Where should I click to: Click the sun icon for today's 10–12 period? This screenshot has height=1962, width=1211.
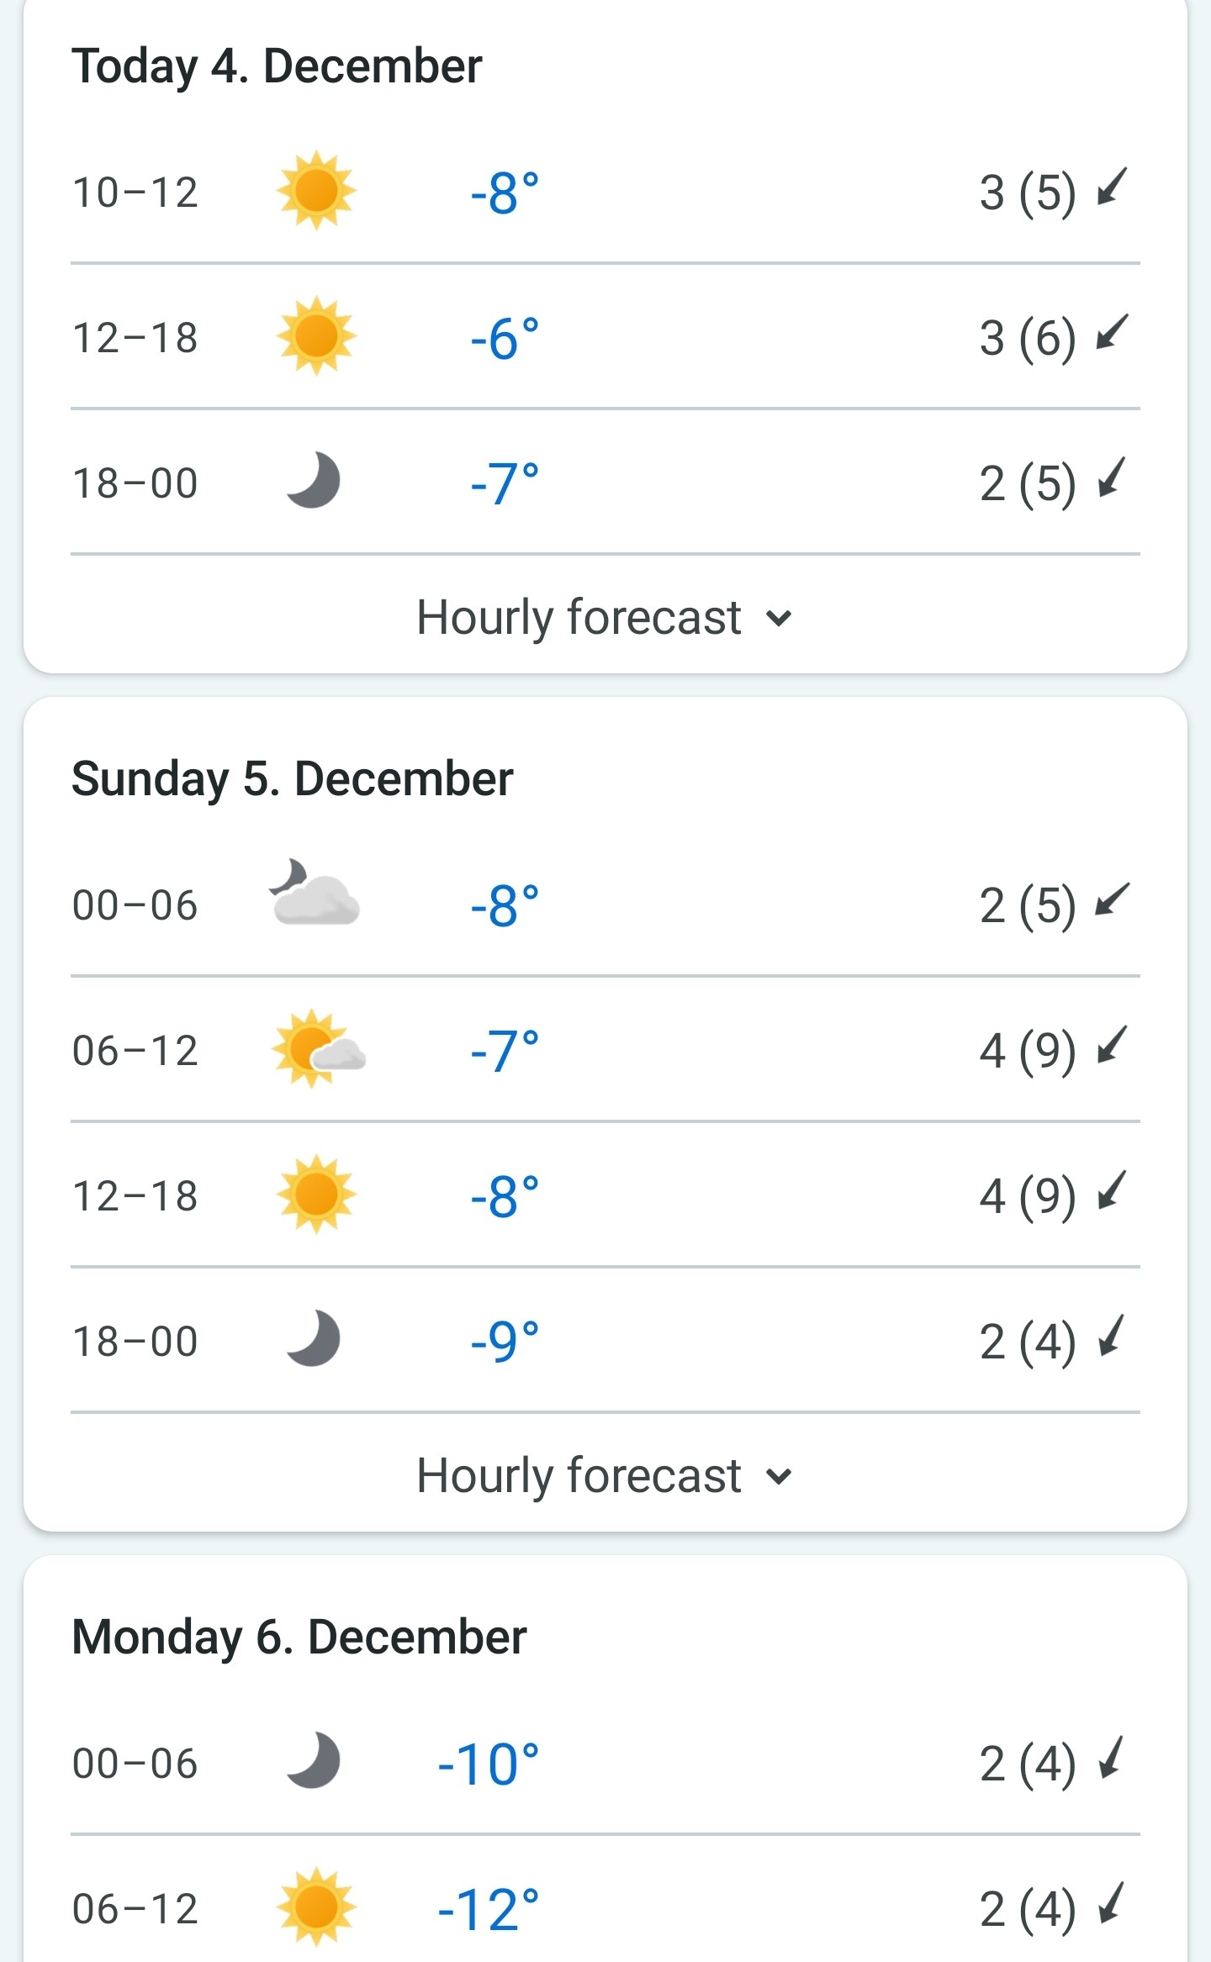(316, 191)
